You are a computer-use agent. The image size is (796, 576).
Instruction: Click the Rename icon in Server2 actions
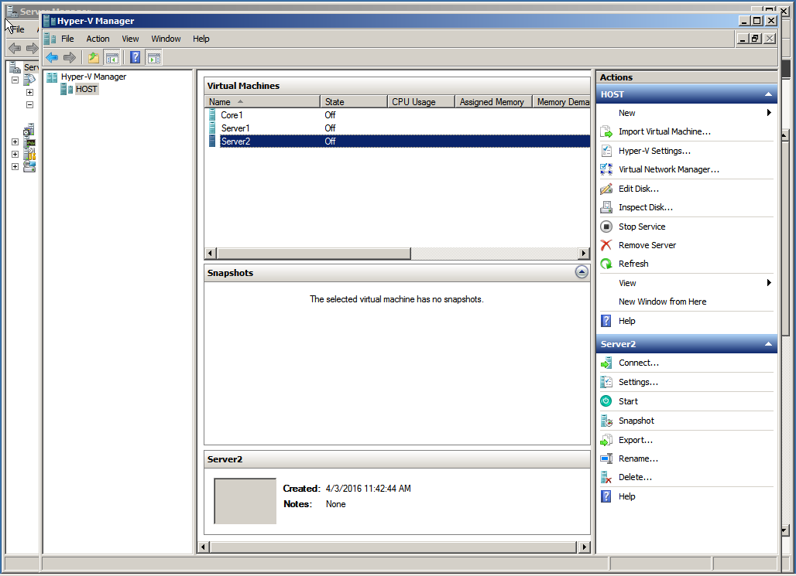(606, 458)
